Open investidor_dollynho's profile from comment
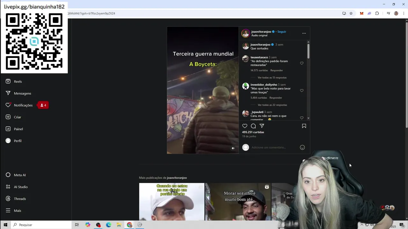This screenshot has height=229, width=408. pyautogui.click(x=264, y=85)
